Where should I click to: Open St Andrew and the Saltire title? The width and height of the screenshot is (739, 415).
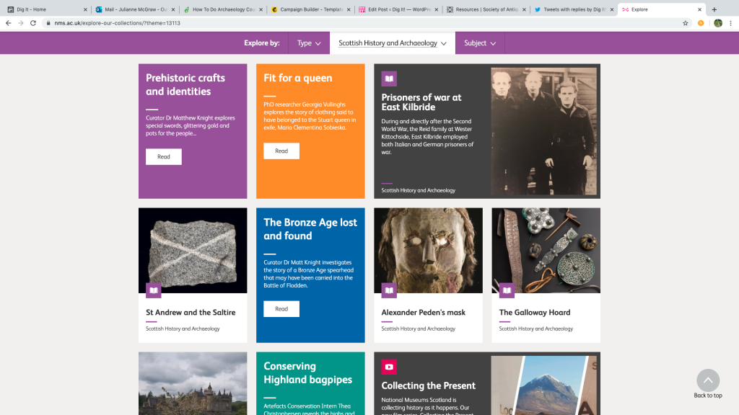tap(191, 313)
